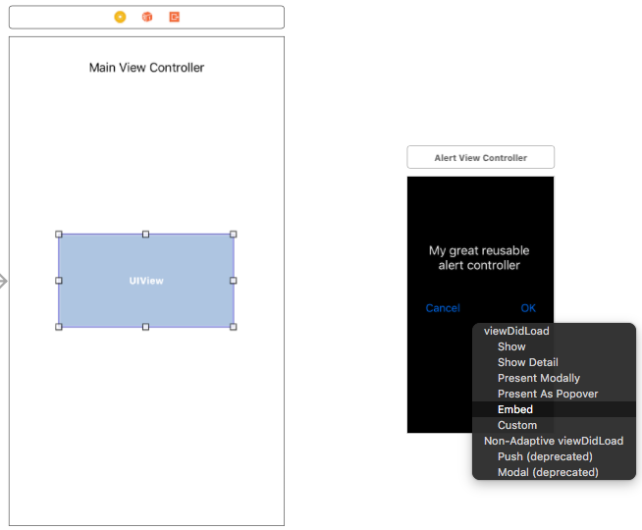Screen dimensions: 642x530
Task: Click the viewDidLoad header in segue menu
Action: click(516, 331)
